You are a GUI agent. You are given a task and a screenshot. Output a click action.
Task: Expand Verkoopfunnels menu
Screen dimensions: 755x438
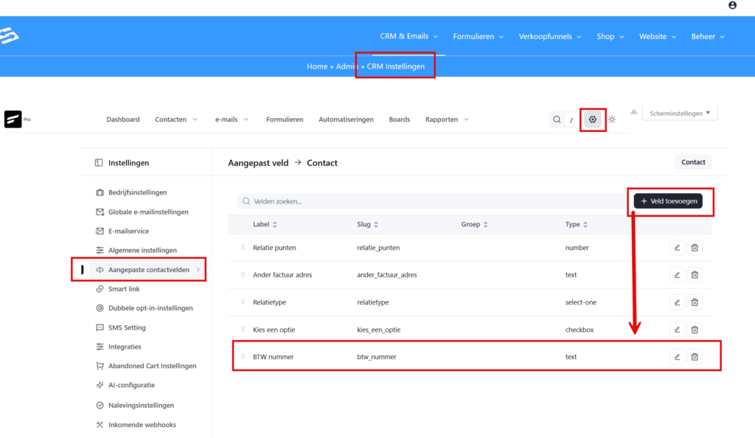pyautogui.click(x=550, y=37)
